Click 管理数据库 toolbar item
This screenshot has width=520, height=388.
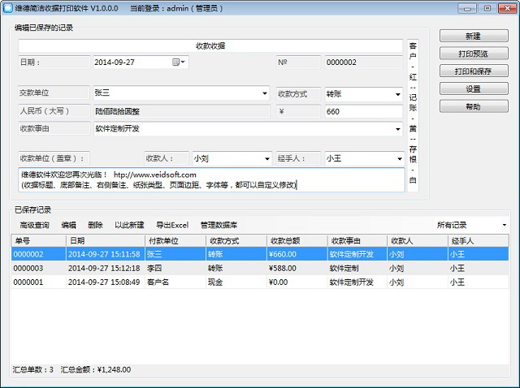(219, 225)
